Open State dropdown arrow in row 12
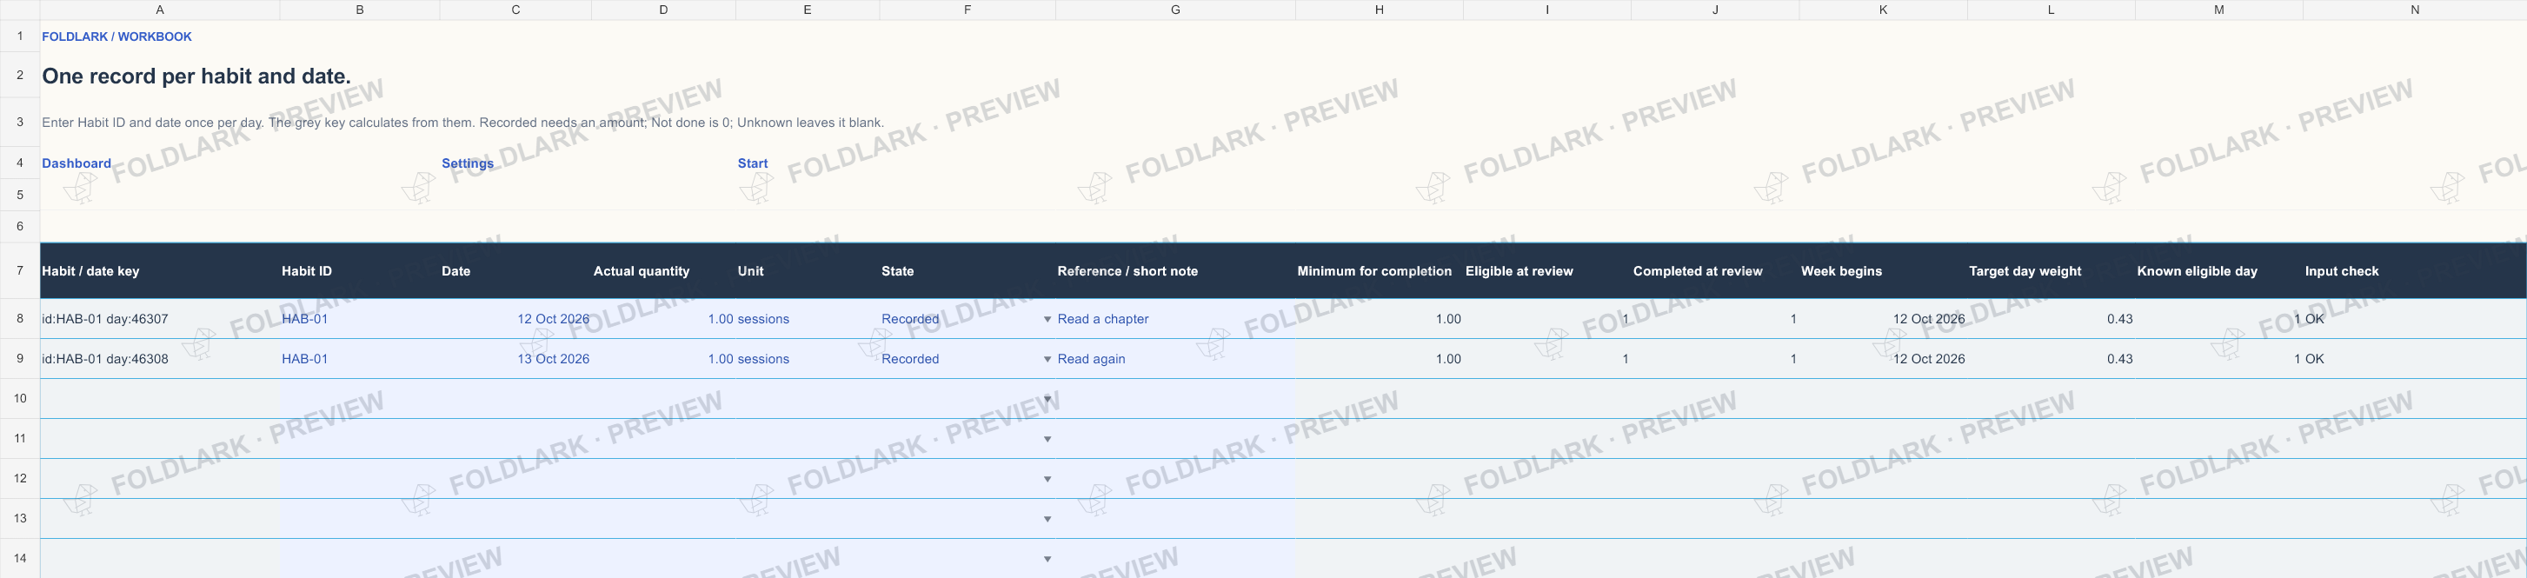 coord(1047,479)
